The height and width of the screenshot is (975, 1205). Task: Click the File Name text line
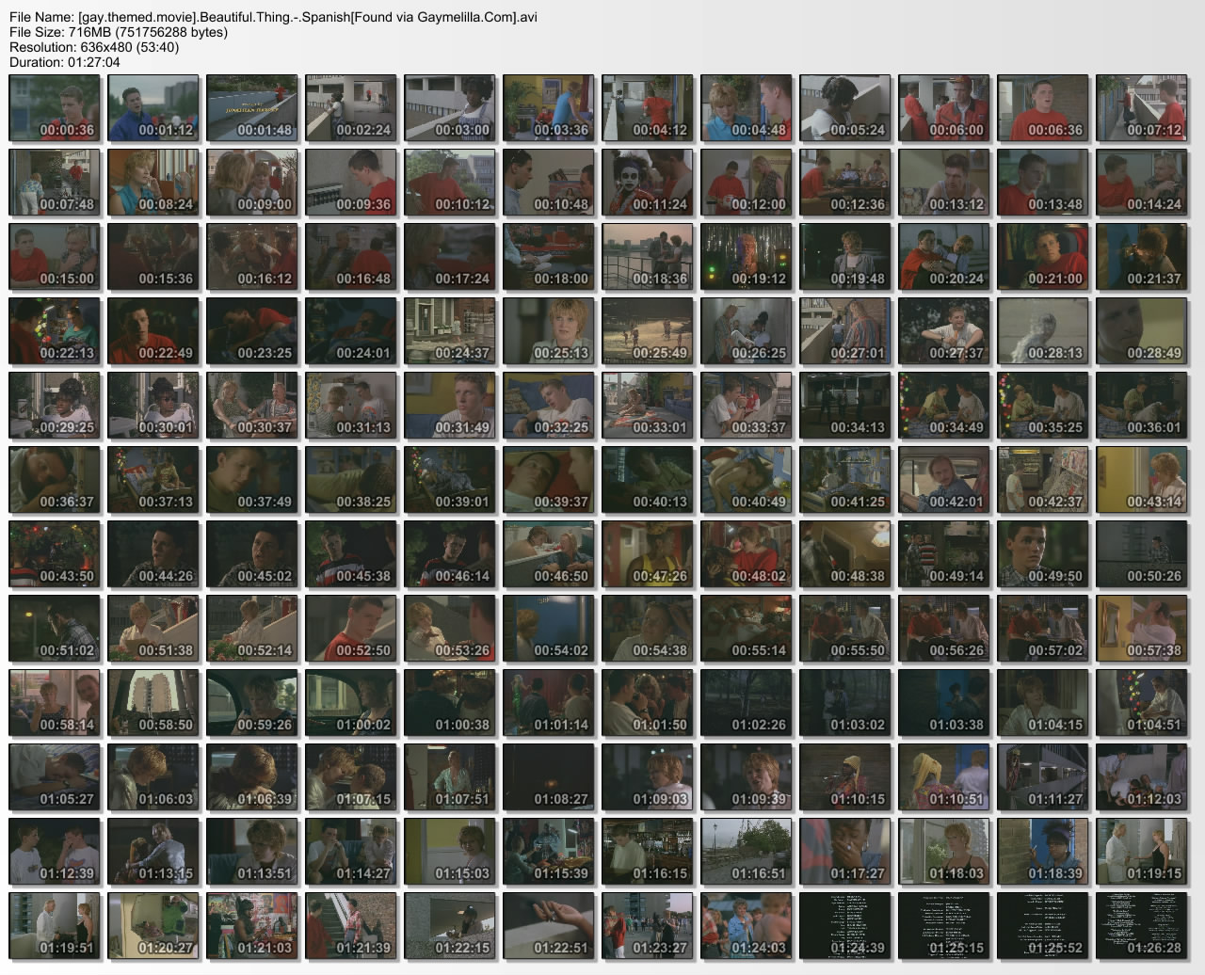coord(273,17)
